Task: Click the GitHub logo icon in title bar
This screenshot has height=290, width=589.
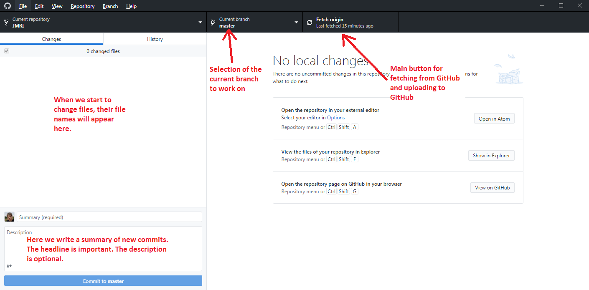Action: click(8, 6)
